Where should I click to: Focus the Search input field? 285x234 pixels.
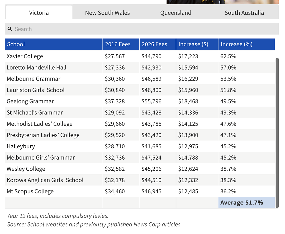pyautogui.click(x=142, y=29)
